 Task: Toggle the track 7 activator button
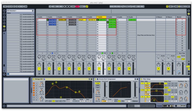pyautogui.click(x=99, y=69)
